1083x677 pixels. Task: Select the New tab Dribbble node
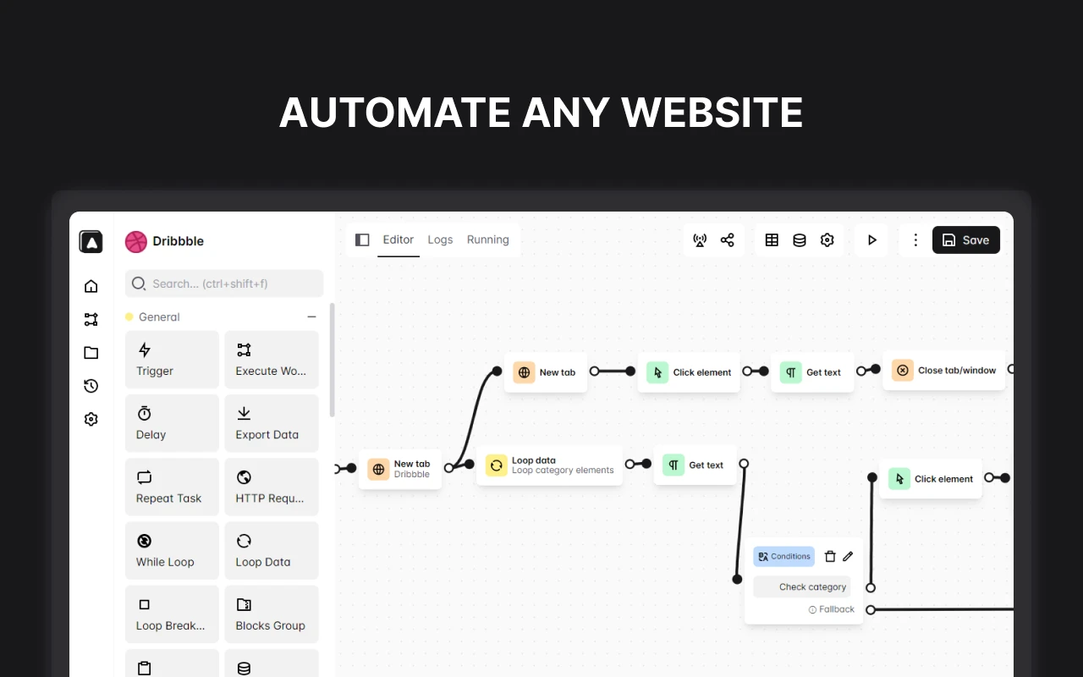[400, 469]
